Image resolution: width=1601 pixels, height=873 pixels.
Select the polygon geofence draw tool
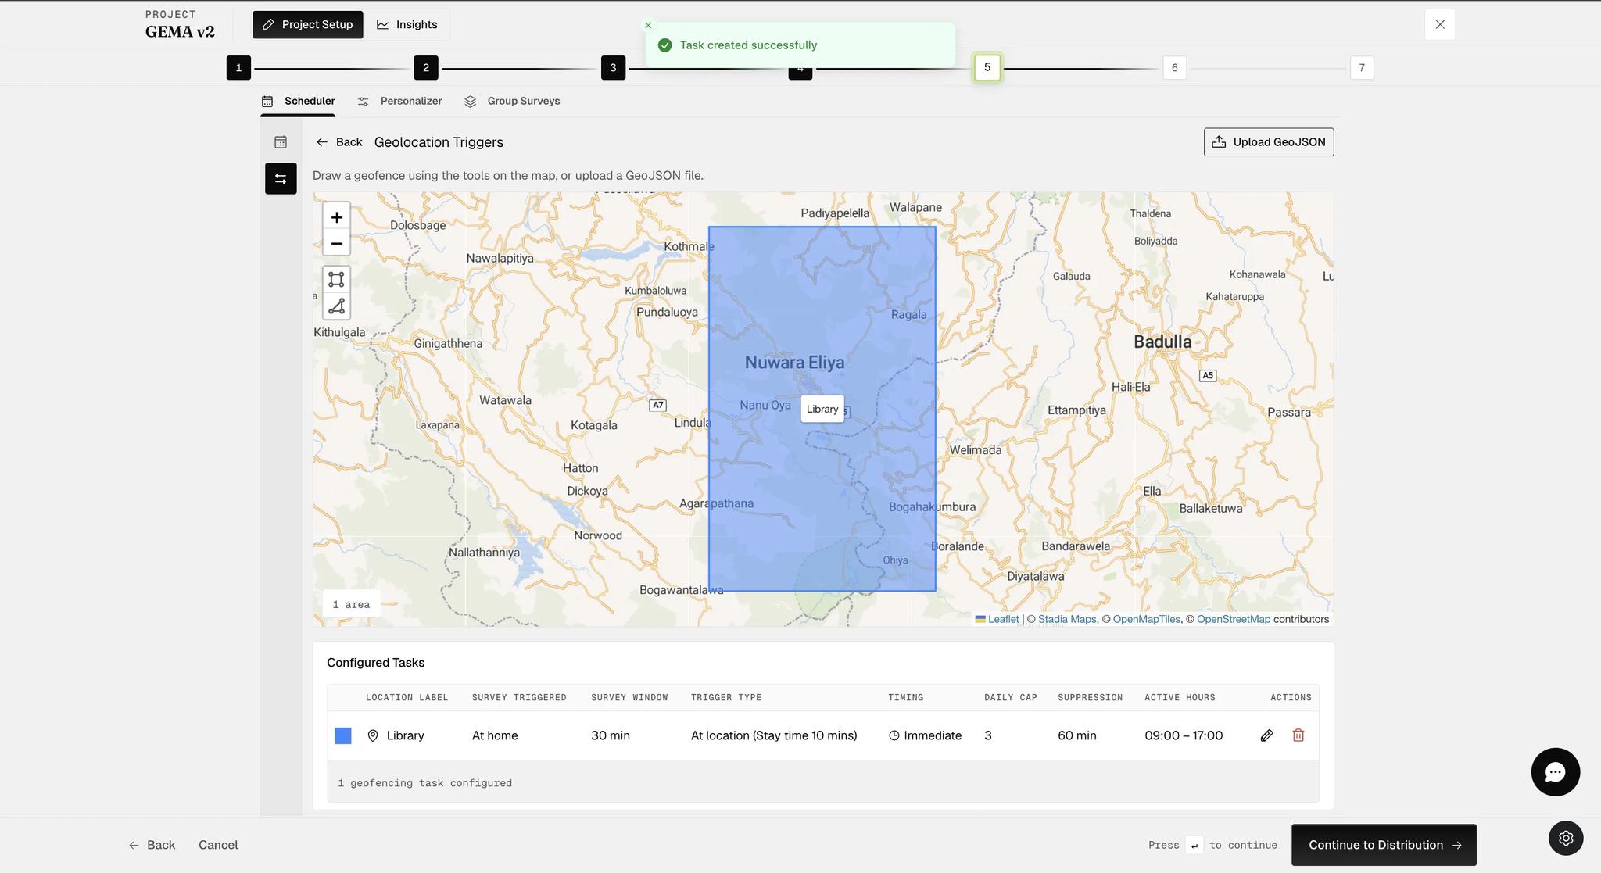click(336, 306)
